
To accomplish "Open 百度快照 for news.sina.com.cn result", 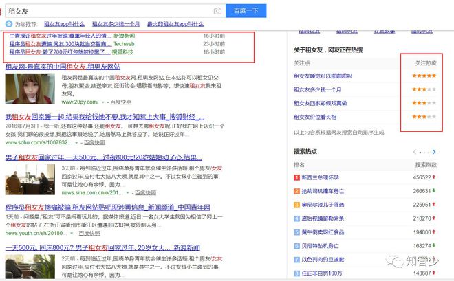I will (x=145, y=193).
